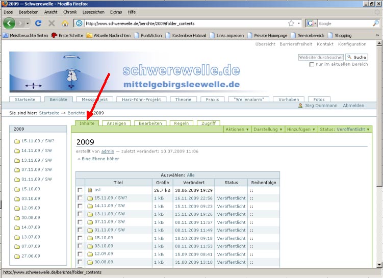Select checkbox for 14.11.09 / SW row

click(x=80, y=206)
